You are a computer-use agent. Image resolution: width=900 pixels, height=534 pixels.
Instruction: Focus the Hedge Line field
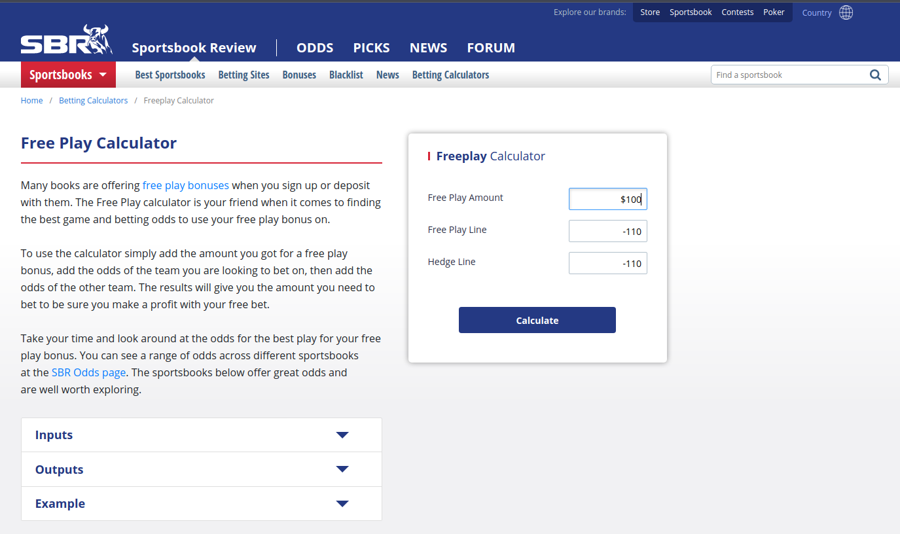point(608,263)
